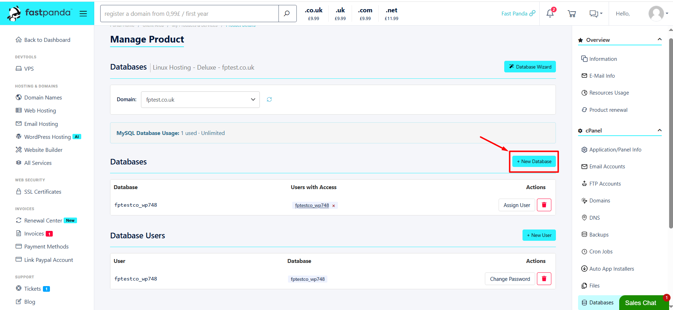Click Assign User for fptestco_wp748
This screenshot has width=673, height=310.
tap(517, 205)
